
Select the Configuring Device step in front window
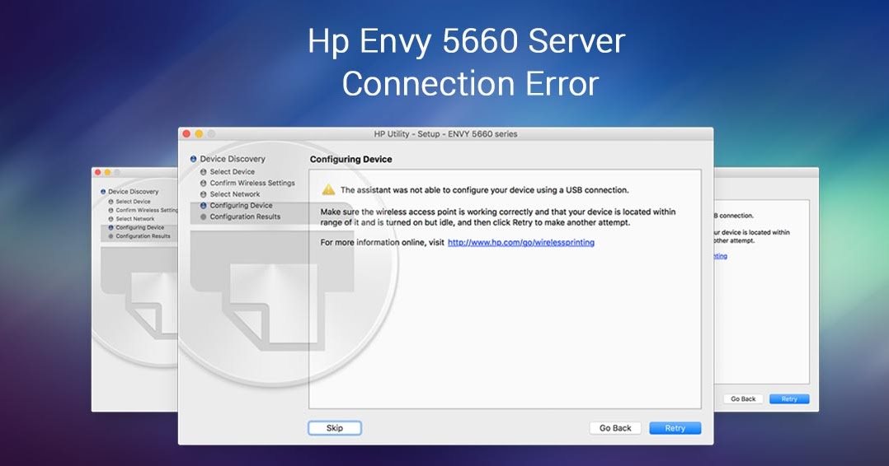pos(236,206)
